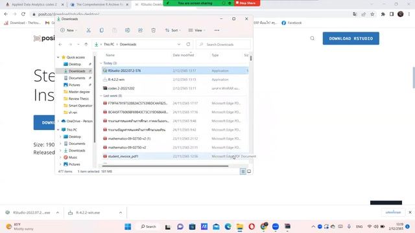This screenshot has height=233, width=415.
Task: Open the Chrome profile avatar
Action: click(x=401, y=14)
